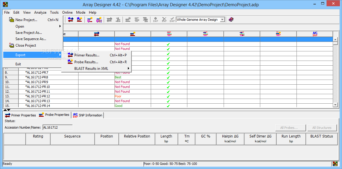The image size is (342, 169).
Task: Click the colored grid icon in status bar corner
Action: point(335,164)
